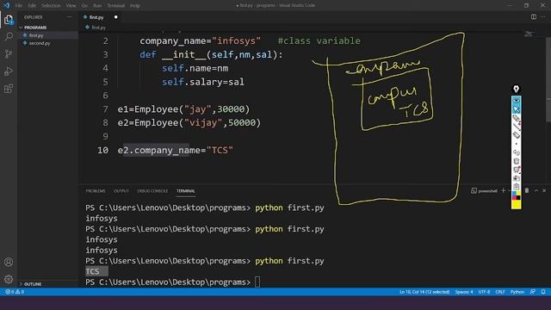Open the Run menu
The image size is (551, 310).
click(97, 6)
